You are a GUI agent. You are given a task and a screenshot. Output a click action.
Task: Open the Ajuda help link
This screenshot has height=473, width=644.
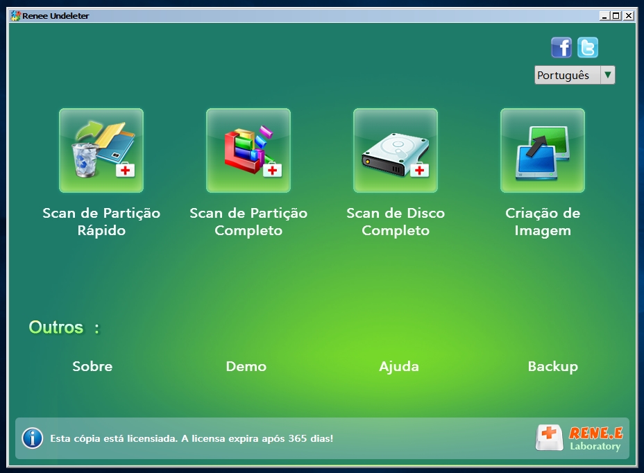[399, 367]
